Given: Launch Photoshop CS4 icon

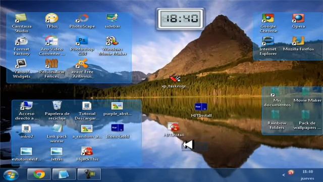Looking at the screenshot, I should tap(82, 46).
